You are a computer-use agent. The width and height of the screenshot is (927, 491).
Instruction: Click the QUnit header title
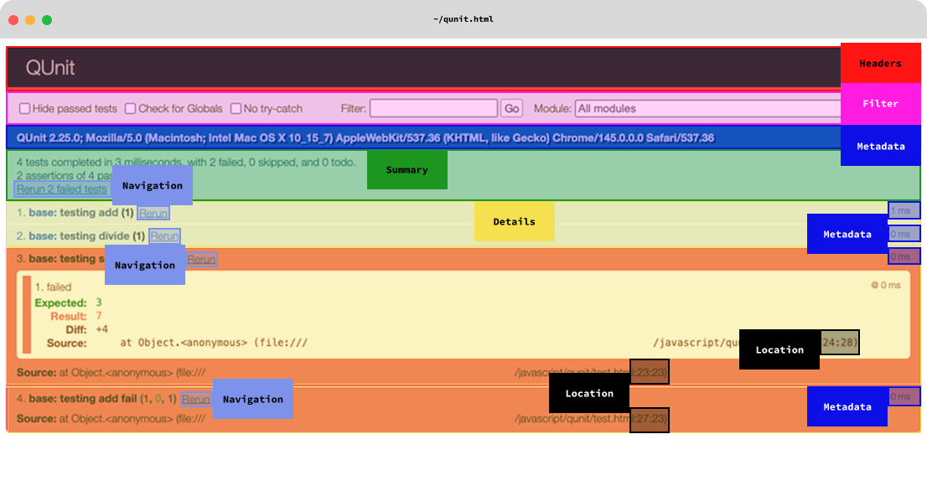click(x=50, y=68)
